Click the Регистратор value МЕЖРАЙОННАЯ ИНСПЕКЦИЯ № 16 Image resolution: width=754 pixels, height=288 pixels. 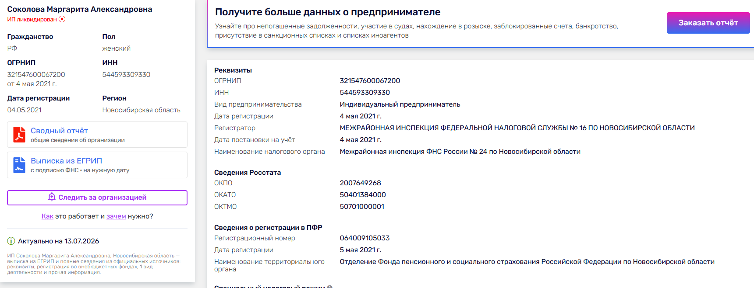[x=517, y=128]
